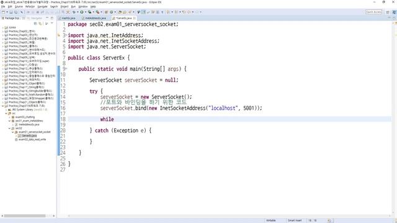The width and height of the screenshot is (397, 223).
Task: Toggle Link with Editor in Package Explorer
Action: pyautogui.click(x=40, y=24)
